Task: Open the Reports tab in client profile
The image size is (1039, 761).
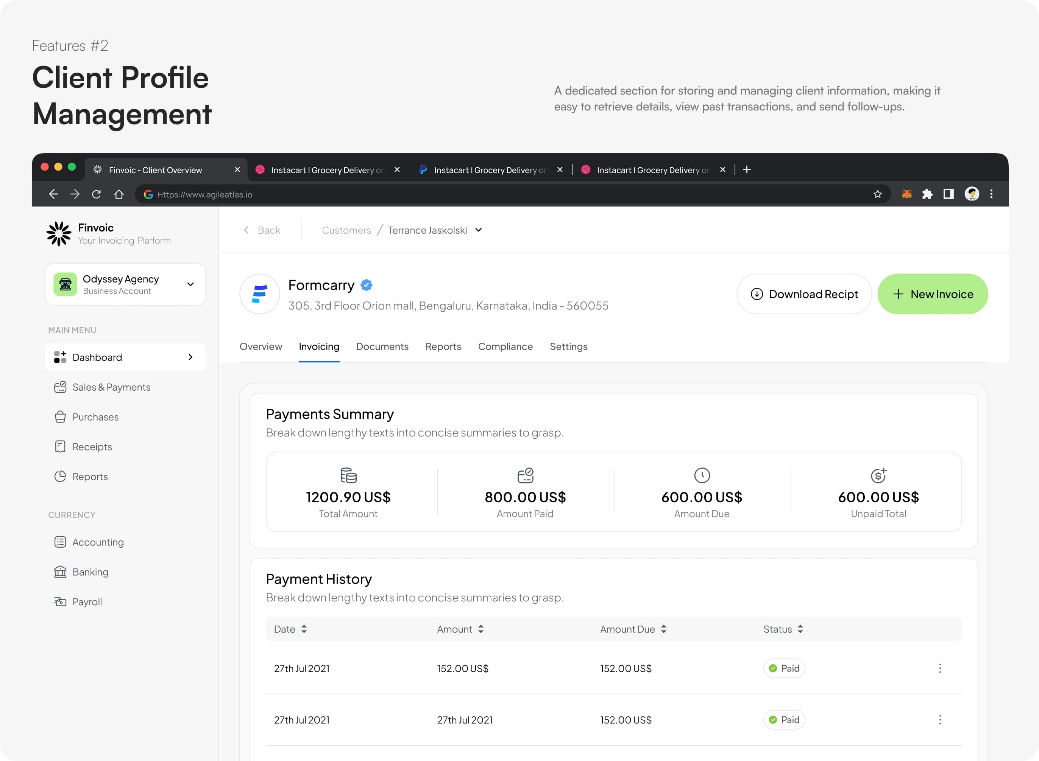Action: click(443, 346)
